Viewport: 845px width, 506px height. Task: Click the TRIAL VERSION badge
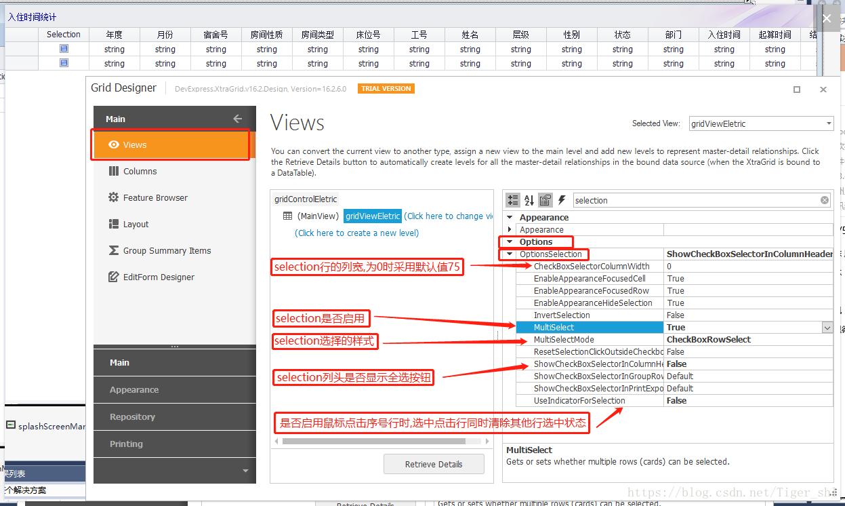(x=386, y=89)
